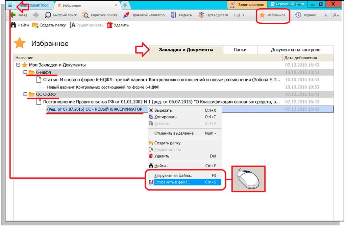This screenshot has height=226, width=346.
Task: Click document icon of Статья 6-НДФЛ row
Action: (39, 80)
